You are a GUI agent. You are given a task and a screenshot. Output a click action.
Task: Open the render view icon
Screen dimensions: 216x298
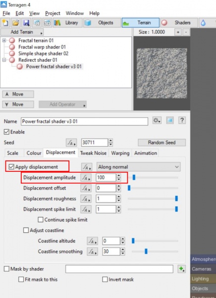(37, 23)
